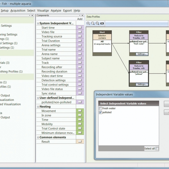Toggle the Select all checkbox

(157, 148)
